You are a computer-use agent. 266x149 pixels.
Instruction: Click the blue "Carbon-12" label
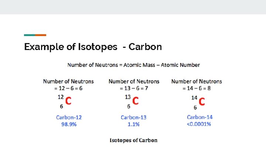pos(69,117)
